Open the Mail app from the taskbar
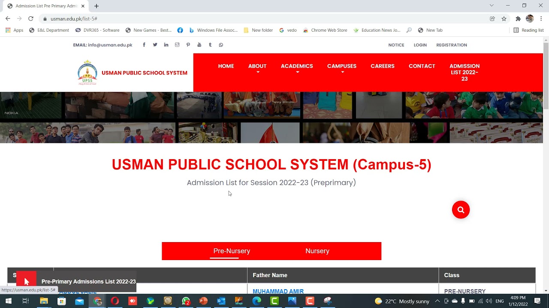This screenshot has height=308, width=549. (79, 301)
